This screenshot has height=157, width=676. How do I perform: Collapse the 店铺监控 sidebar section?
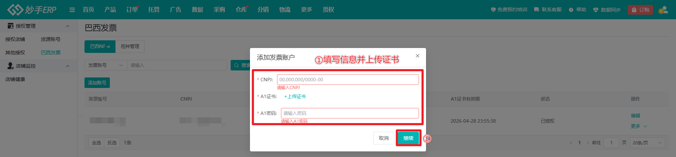(39, 66)
